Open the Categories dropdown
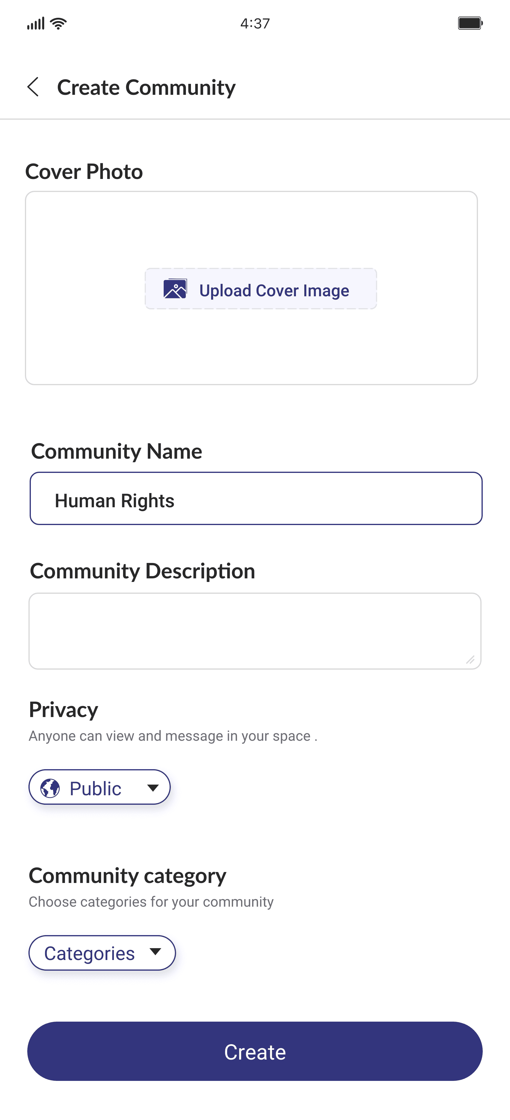 click(102, 953)
